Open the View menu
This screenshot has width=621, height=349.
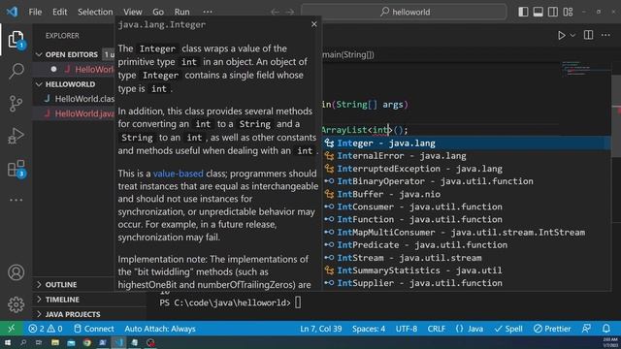[133, 12]
